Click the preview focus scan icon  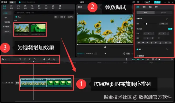124,53
